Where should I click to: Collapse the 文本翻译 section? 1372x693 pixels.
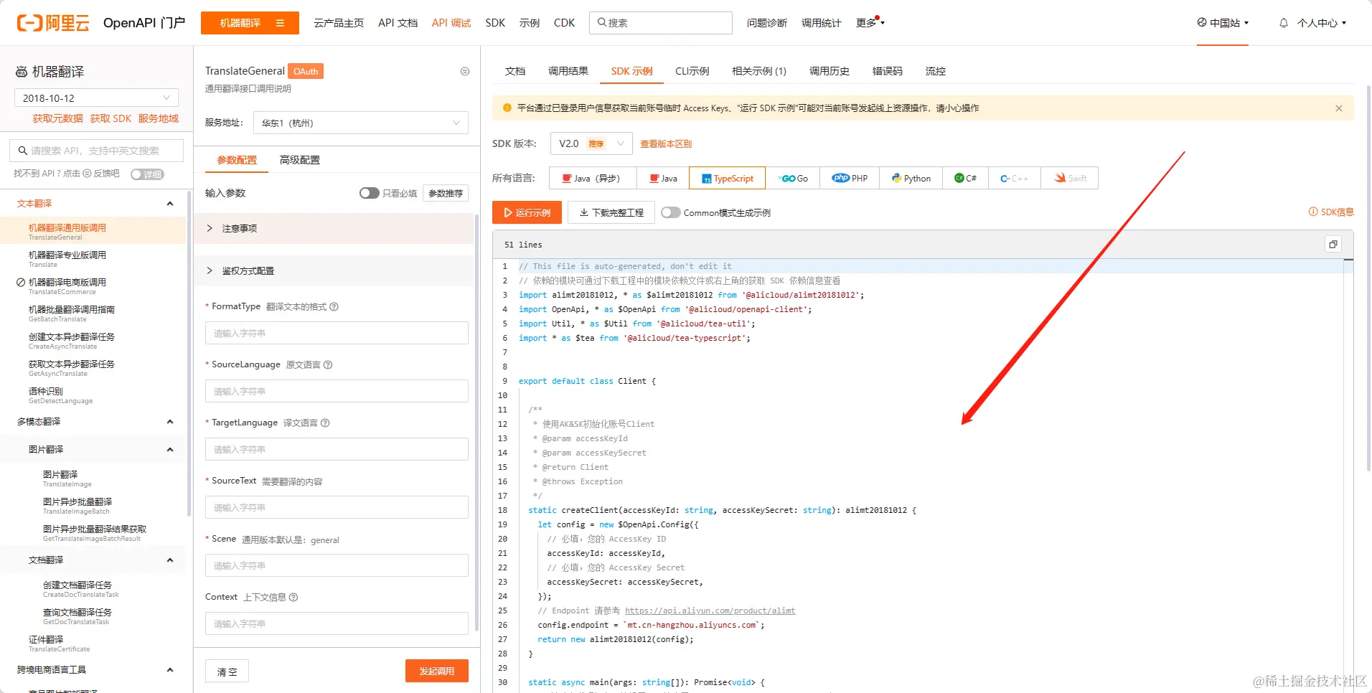[170, 204]
